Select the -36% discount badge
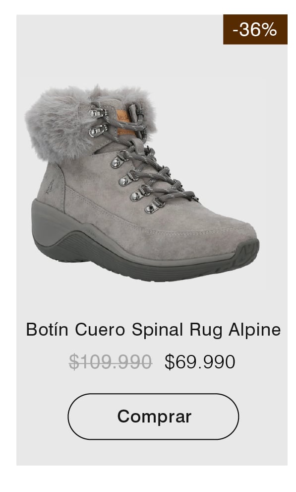 [255, 29]
